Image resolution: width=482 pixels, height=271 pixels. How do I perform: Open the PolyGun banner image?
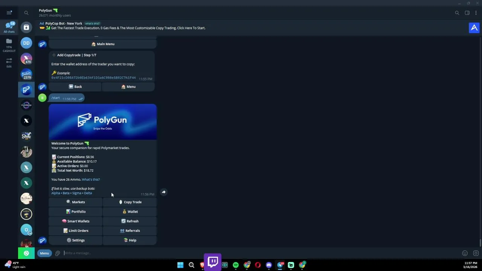tap(102, 122)
